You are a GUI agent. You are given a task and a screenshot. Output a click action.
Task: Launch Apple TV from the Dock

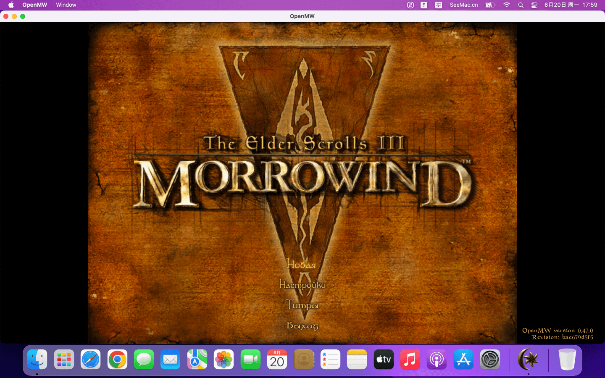384,360
